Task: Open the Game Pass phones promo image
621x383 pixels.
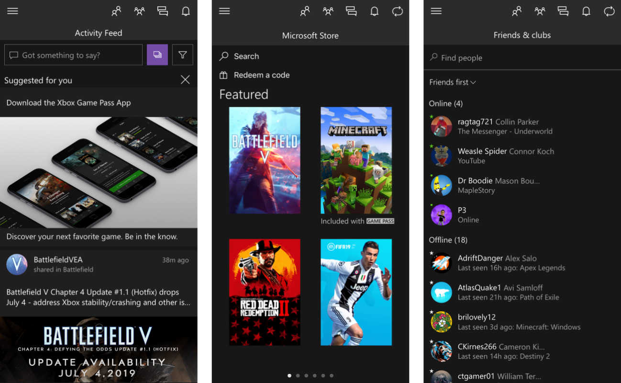Action: pos(99,172)
